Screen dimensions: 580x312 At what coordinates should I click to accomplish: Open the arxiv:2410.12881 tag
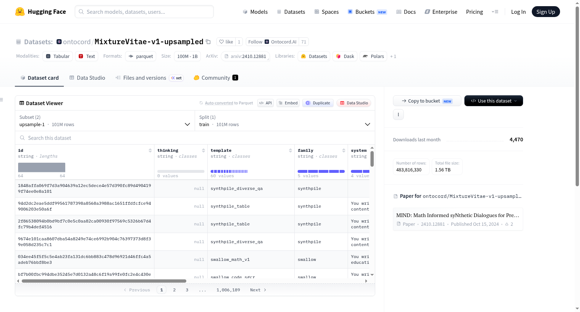[245, 56]
